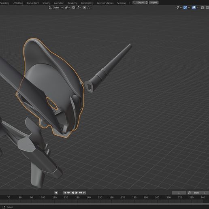The height and width of the screenshot is (209, 209).
Task: Toggle the show gizmo button
Action: pos(185,8)
